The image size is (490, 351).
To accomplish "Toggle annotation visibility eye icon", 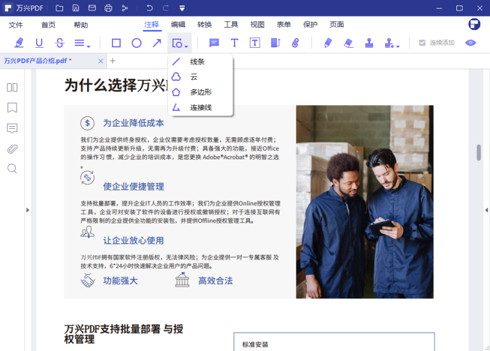I will [x=470, y=43].
